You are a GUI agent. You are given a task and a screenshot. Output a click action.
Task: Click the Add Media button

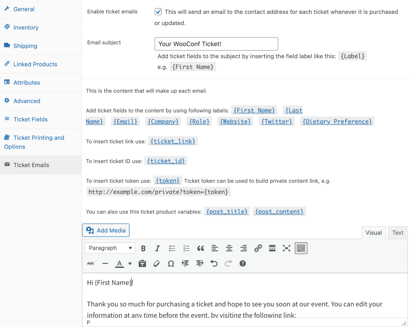pyautogui.click(x=105, y=230)
